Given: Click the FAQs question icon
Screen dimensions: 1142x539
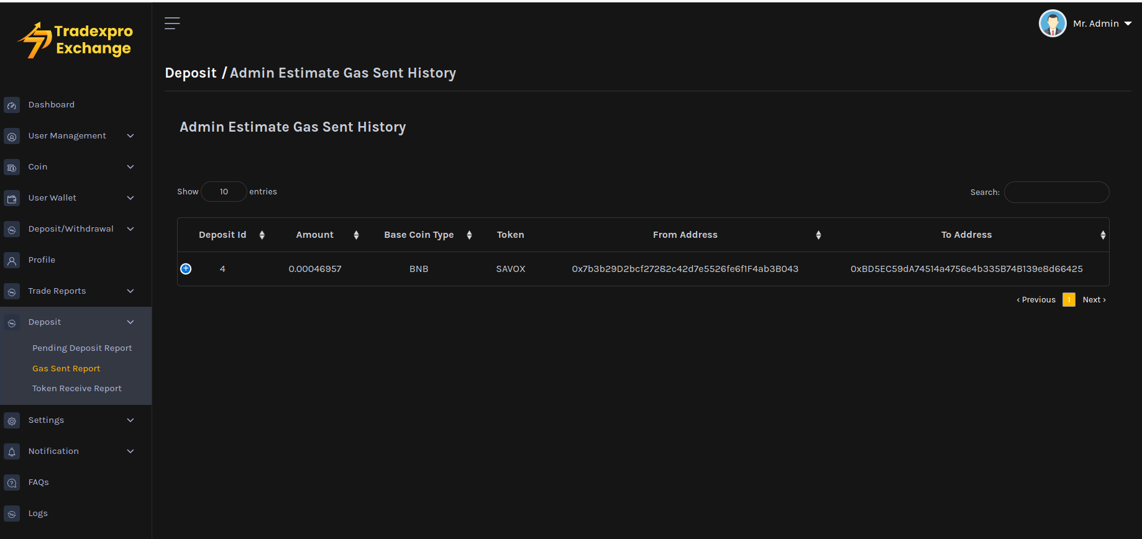Looking at the screenshot, I should pos(12,483).
